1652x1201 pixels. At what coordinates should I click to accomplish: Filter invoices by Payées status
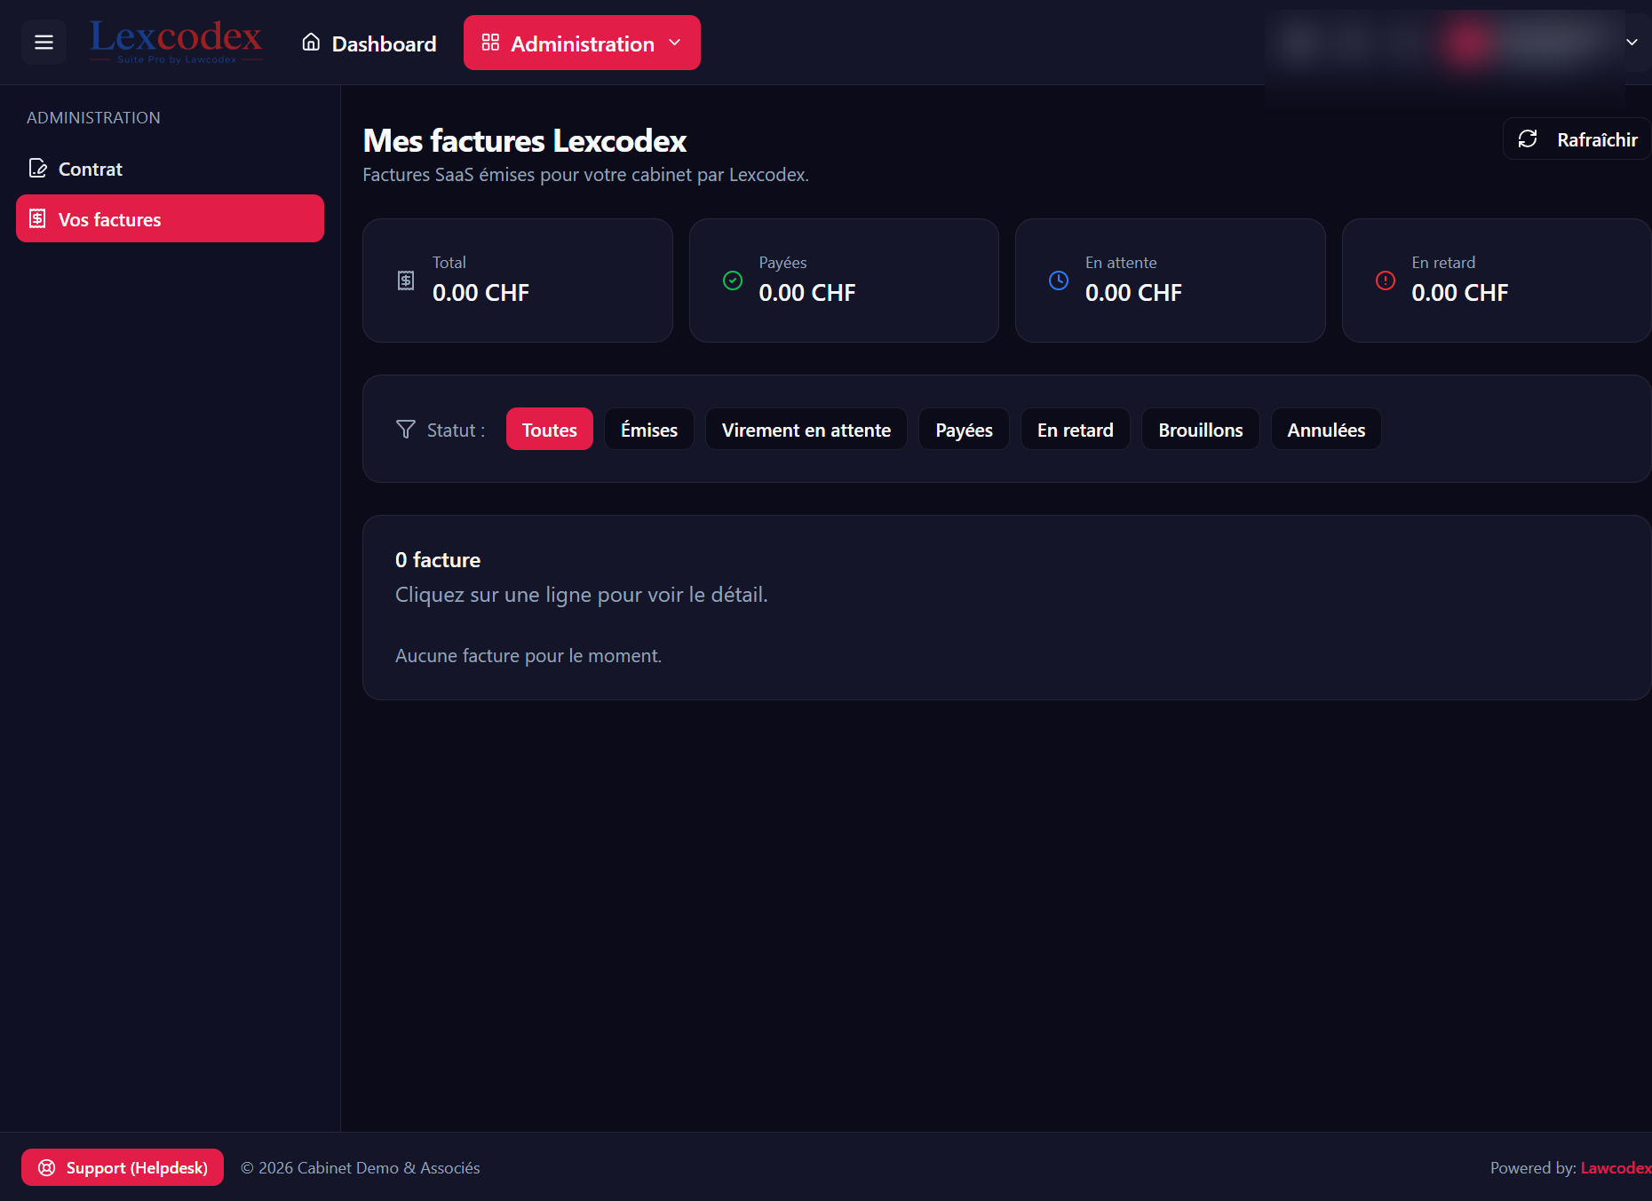(964, 430)
